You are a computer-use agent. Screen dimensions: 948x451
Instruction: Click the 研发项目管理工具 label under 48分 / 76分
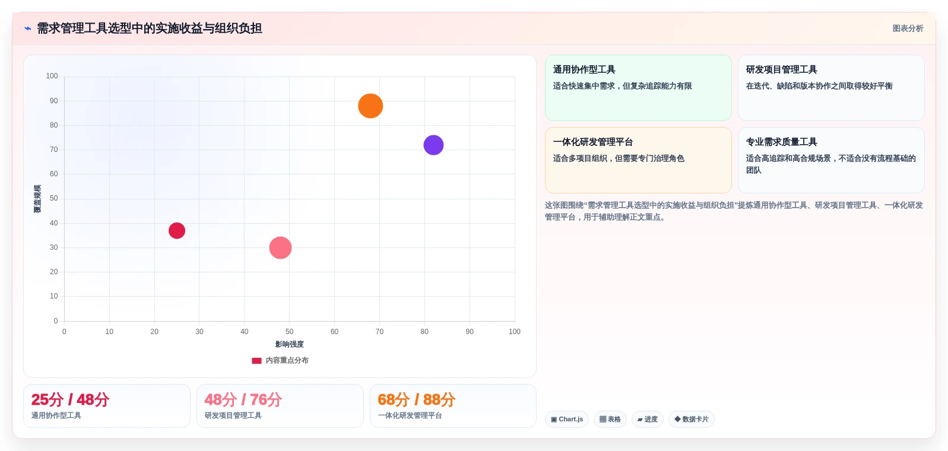click(x=233, y=415)
